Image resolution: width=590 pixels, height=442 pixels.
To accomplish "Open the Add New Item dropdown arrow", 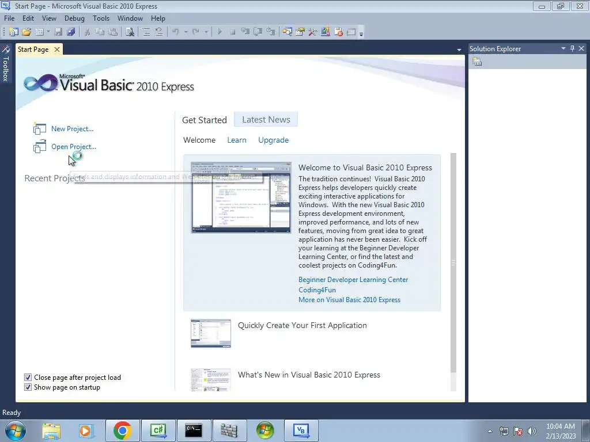I will point(48,32).
